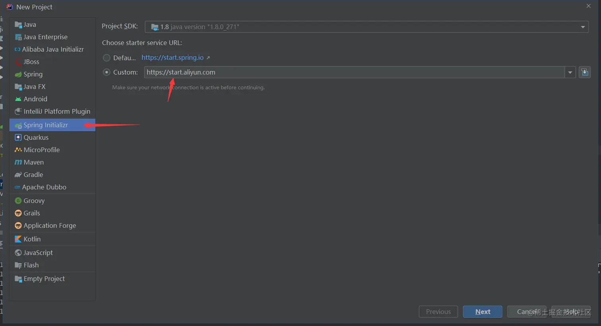Image resolution: width=601 pixels, height=326 pixels.
Task: Click the IntelliJ logo in title bar
Action: pyautogui.click(x=10, y=7)
